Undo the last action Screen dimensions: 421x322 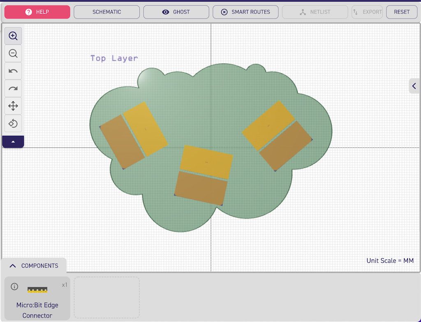(x=13, y=71)
